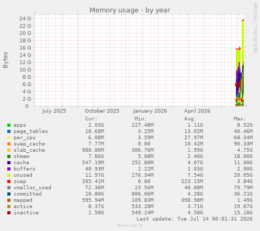This screenshot has width=260, height=231.
Task: Click the slab_cache min value 306.76M
Action: 142,150
